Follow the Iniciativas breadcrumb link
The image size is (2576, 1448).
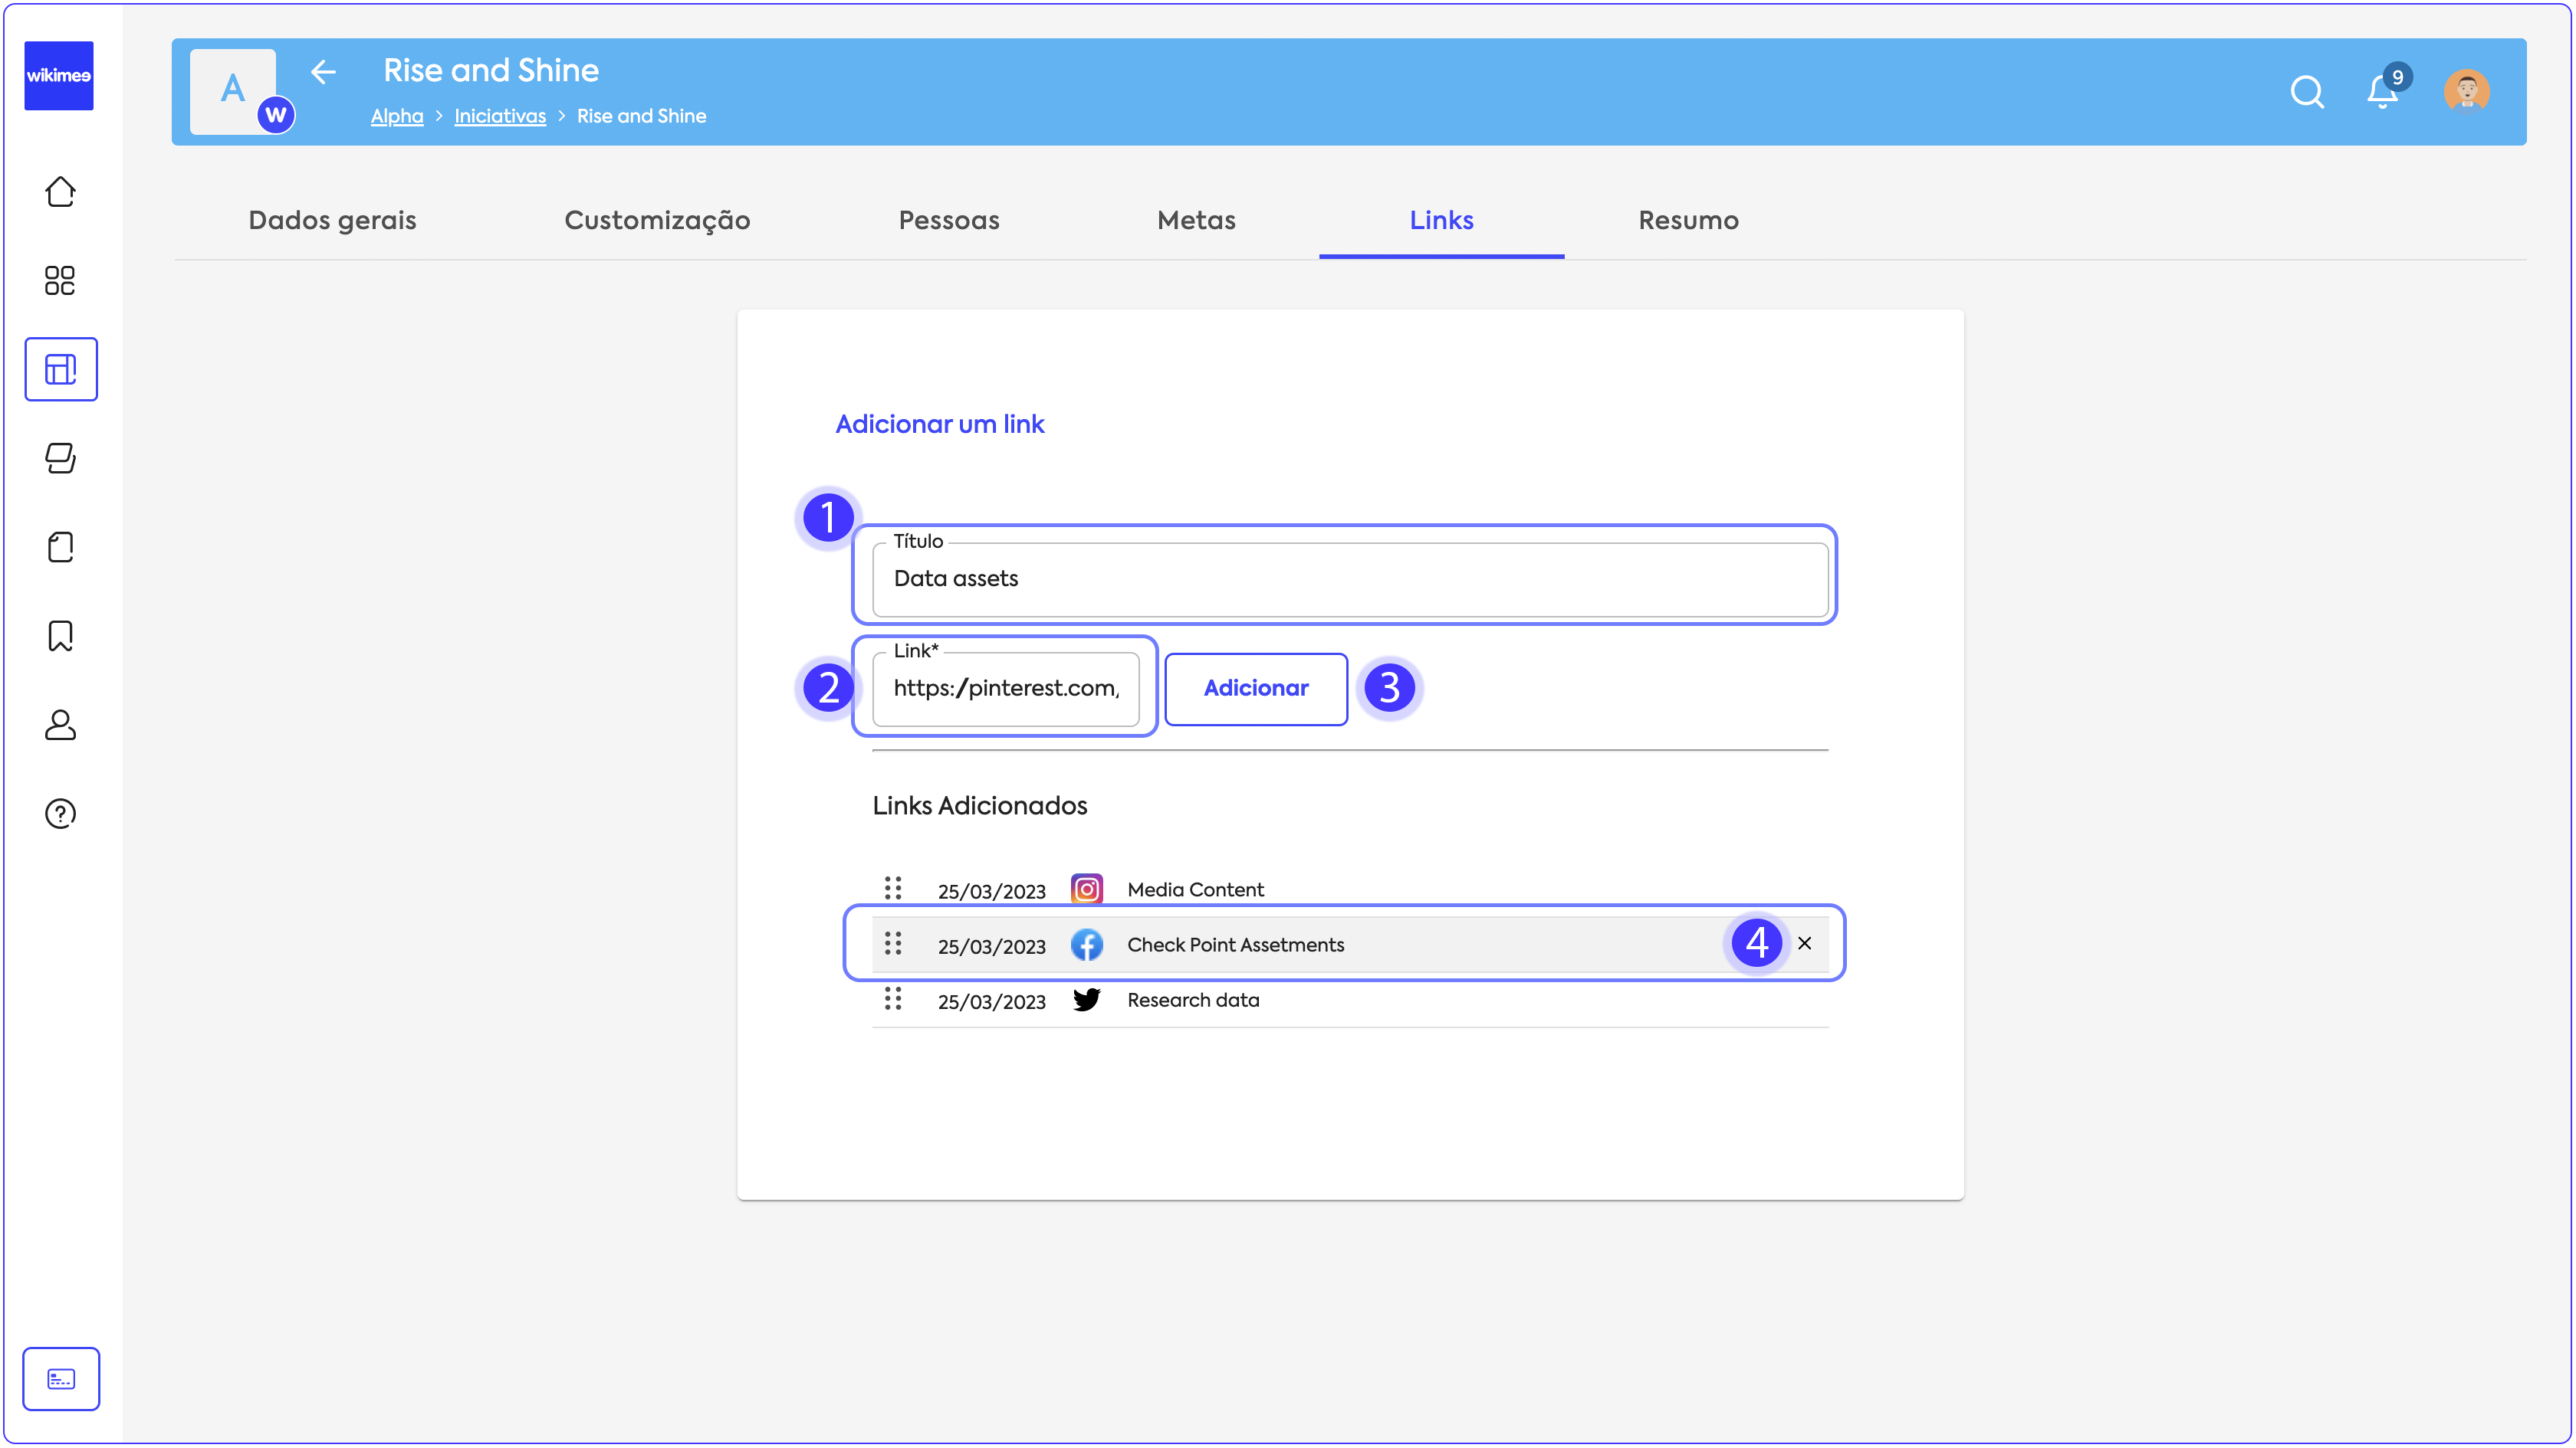[x=499, y=117]
